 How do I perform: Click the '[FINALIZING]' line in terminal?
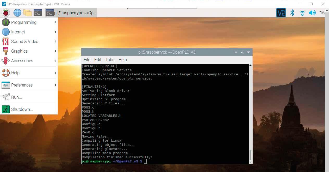tap(94, 87)
